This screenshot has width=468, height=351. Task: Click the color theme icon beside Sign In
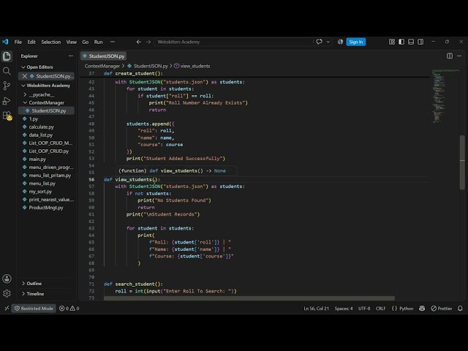(x=340, y=42)
